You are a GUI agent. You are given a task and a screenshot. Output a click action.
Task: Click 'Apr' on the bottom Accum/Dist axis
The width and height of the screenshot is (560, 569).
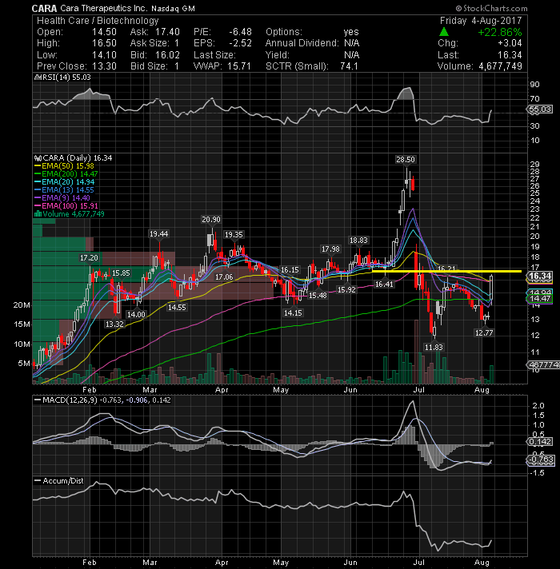coord(222,562)
